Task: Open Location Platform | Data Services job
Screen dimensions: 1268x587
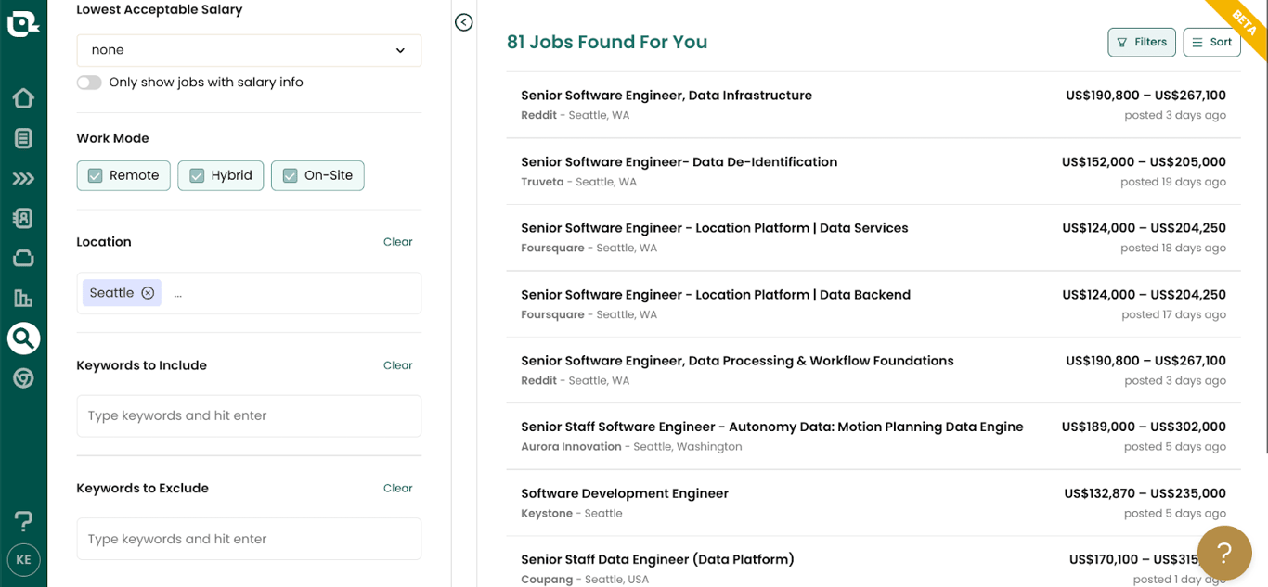Action: click(873, 237)
